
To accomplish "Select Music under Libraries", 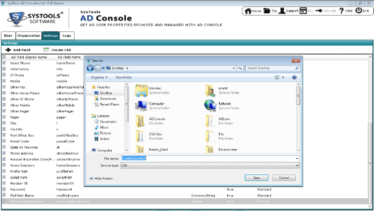I will pyautogui.click(x=101, y=127).
